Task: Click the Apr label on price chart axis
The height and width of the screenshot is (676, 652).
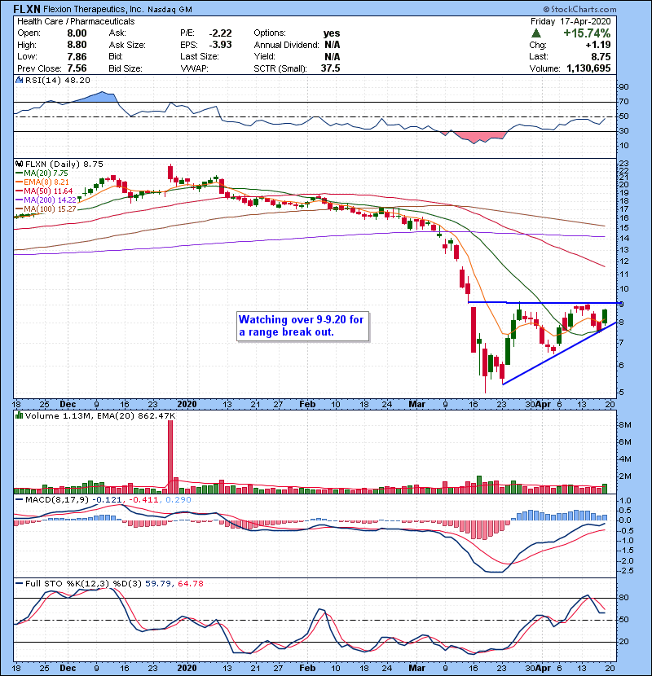Action: point(544,405)
